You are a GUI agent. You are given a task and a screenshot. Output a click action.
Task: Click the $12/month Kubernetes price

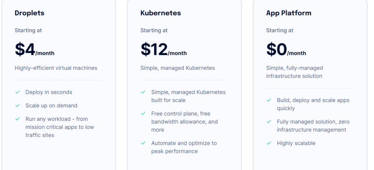point(163,50)
